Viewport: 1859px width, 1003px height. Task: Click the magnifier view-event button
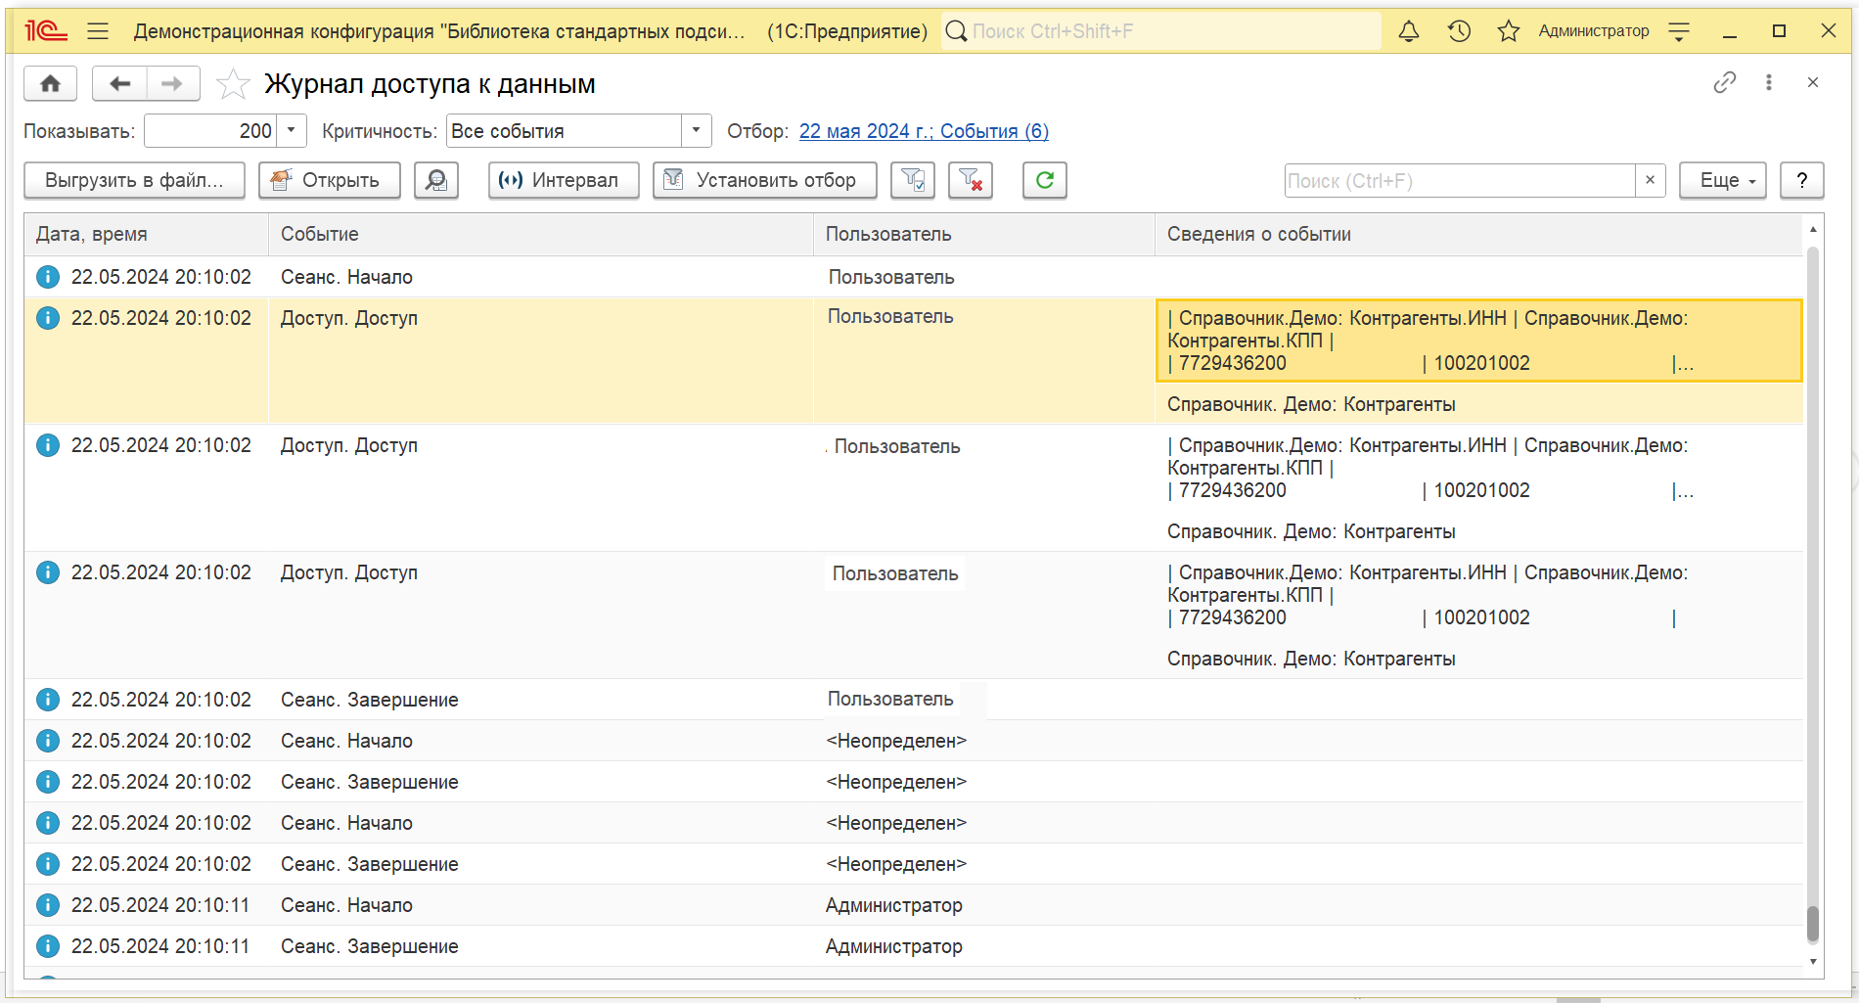click(x=436, y=180)
